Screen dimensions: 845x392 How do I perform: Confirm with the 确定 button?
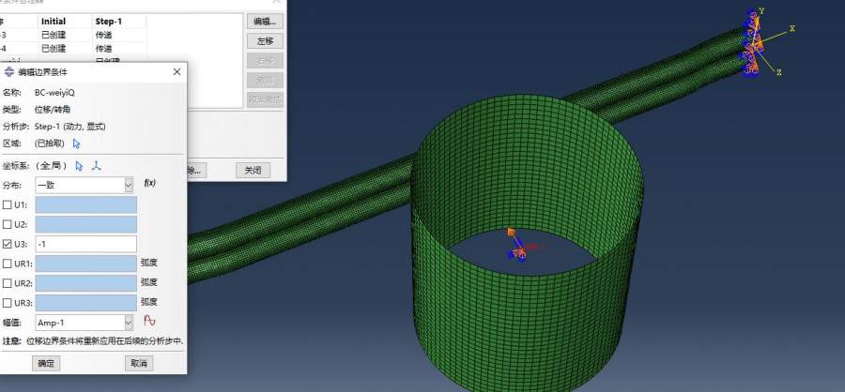(46, 363)
